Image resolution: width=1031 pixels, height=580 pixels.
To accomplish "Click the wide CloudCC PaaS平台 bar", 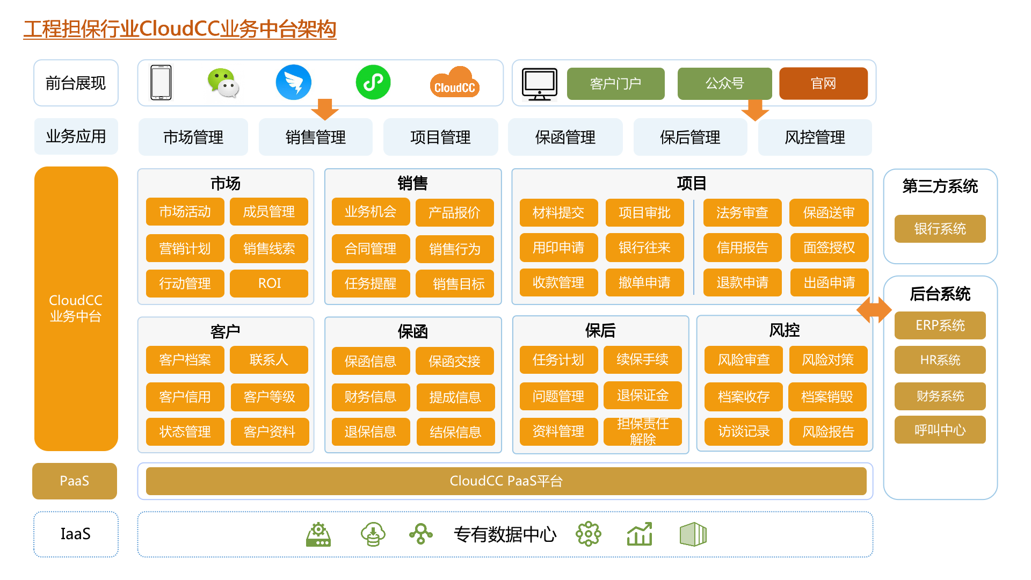I will [506, 481].
